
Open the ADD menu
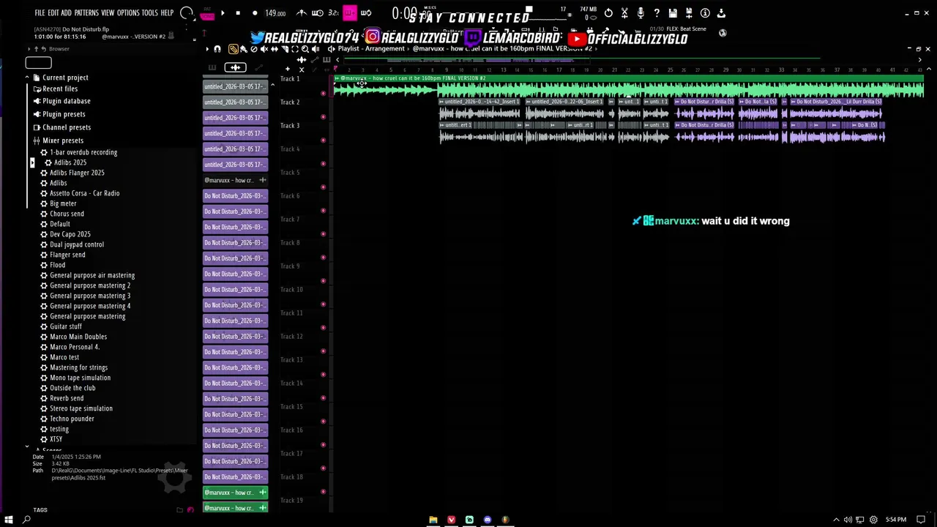67,13
